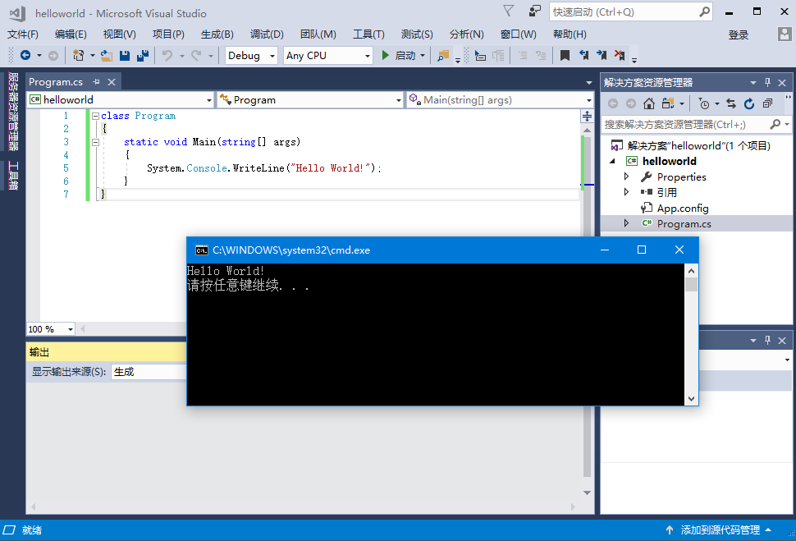Viewport: 796px width, 541px height.
Task: Toggle auto-hide pin on Solution Explorer panel
Action: pyautogui.click(x=768, y=82)
